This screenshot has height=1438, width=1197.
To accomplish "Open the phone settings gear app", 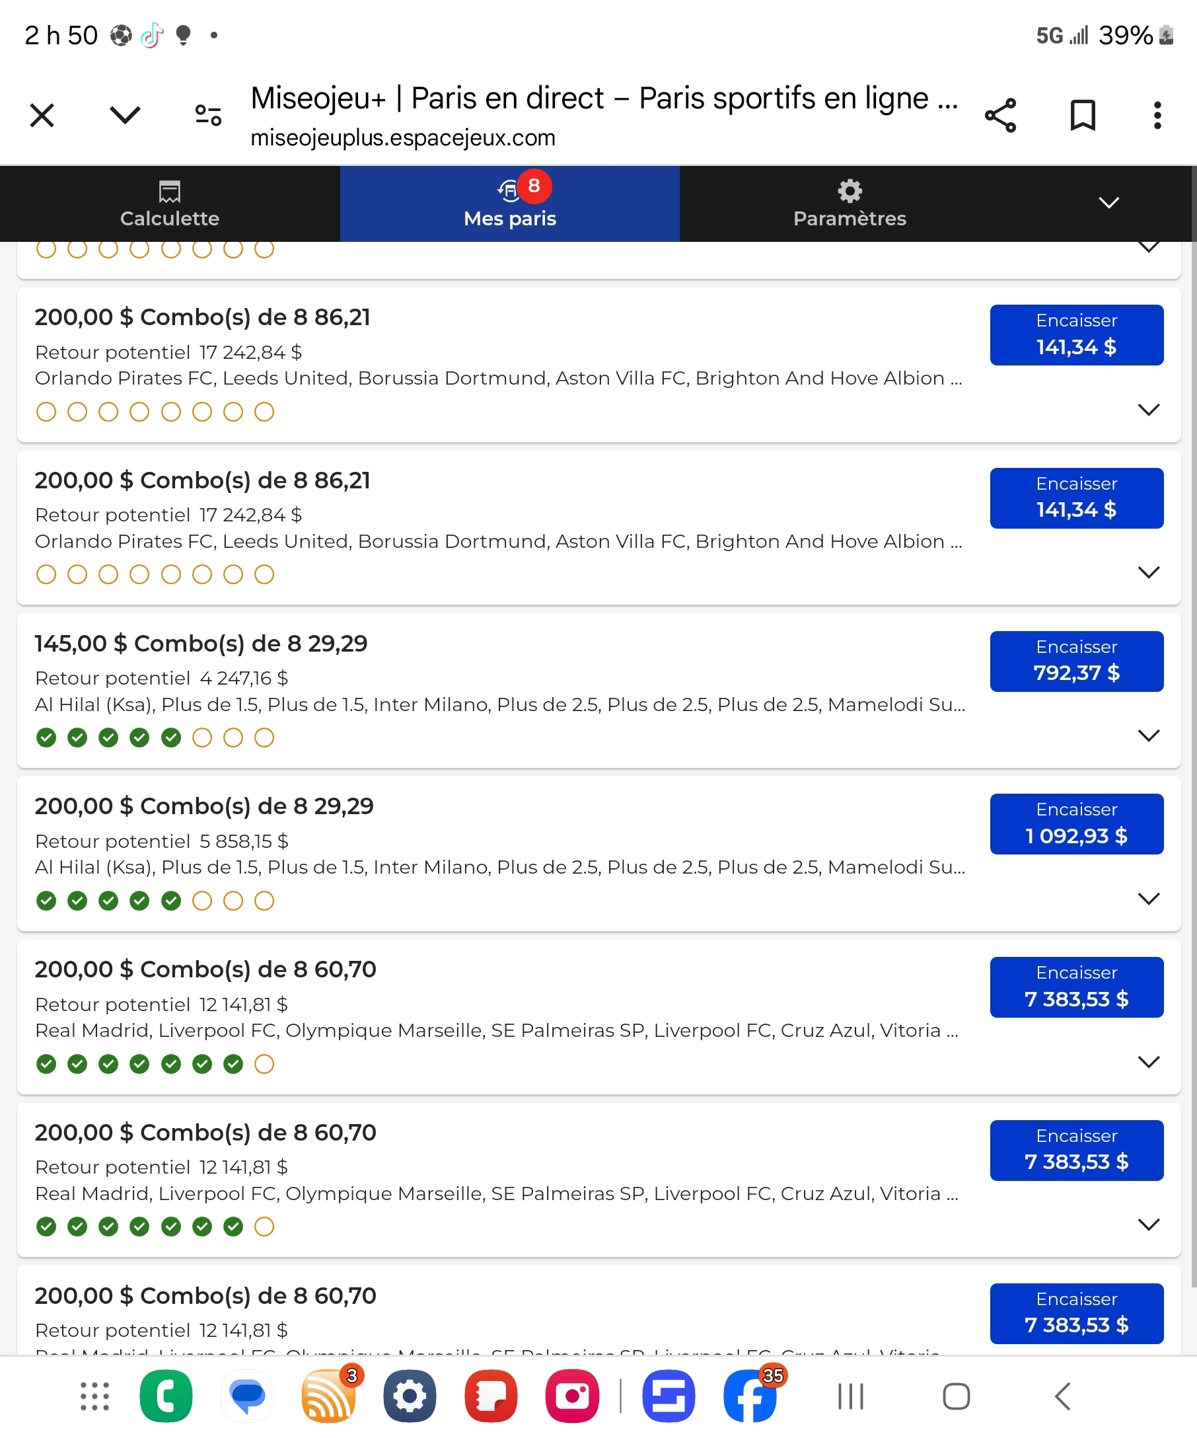I will (410, 1396).
